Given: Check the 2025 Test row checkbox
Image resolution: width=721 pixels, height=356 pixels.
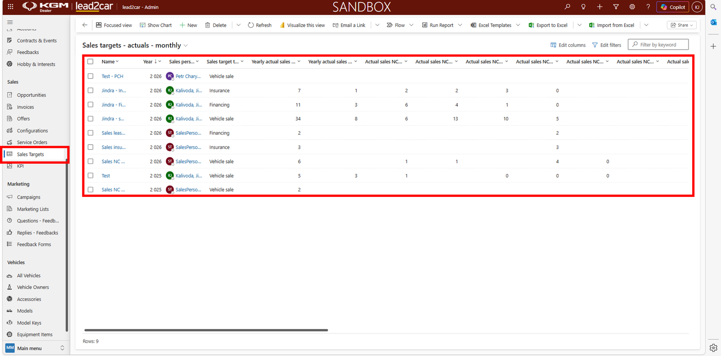Looking at the screenshot, I should pyautogui.click(x=91, y=176).
